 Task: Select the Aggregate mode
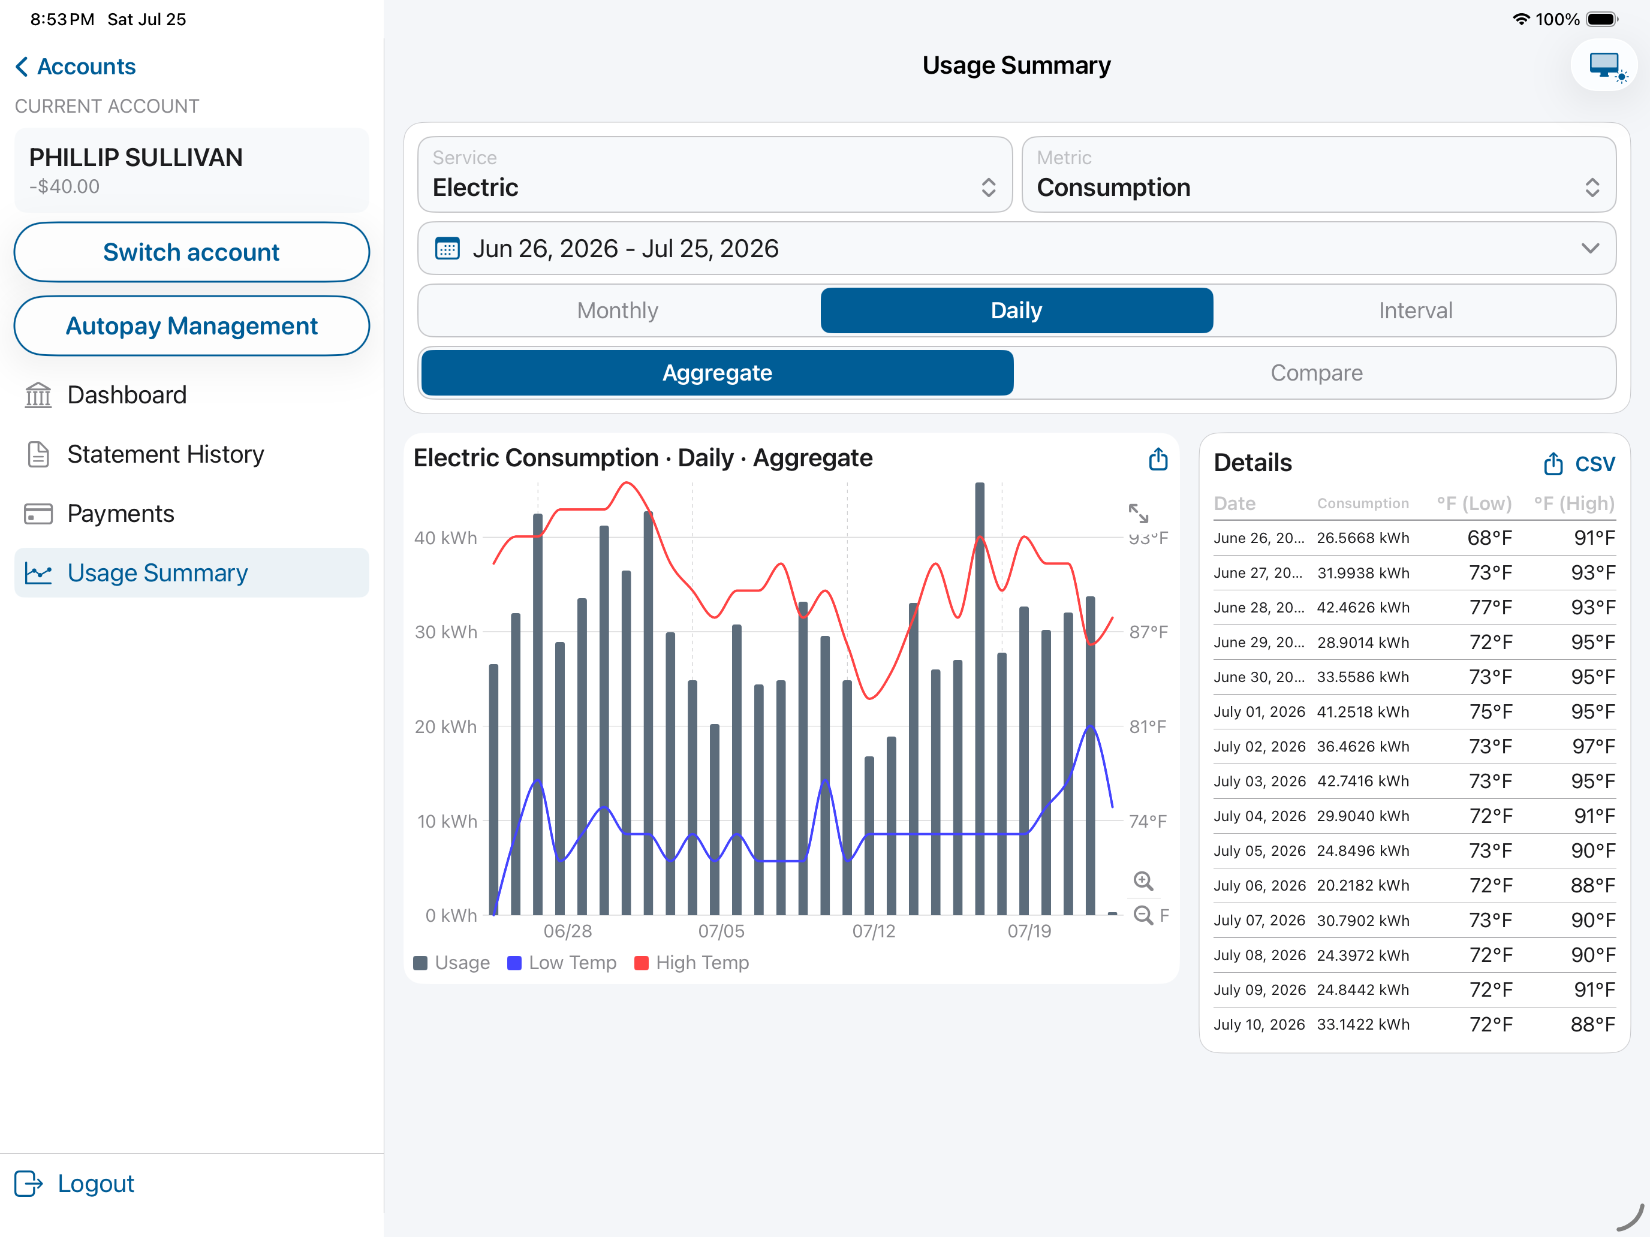(718, 373)
